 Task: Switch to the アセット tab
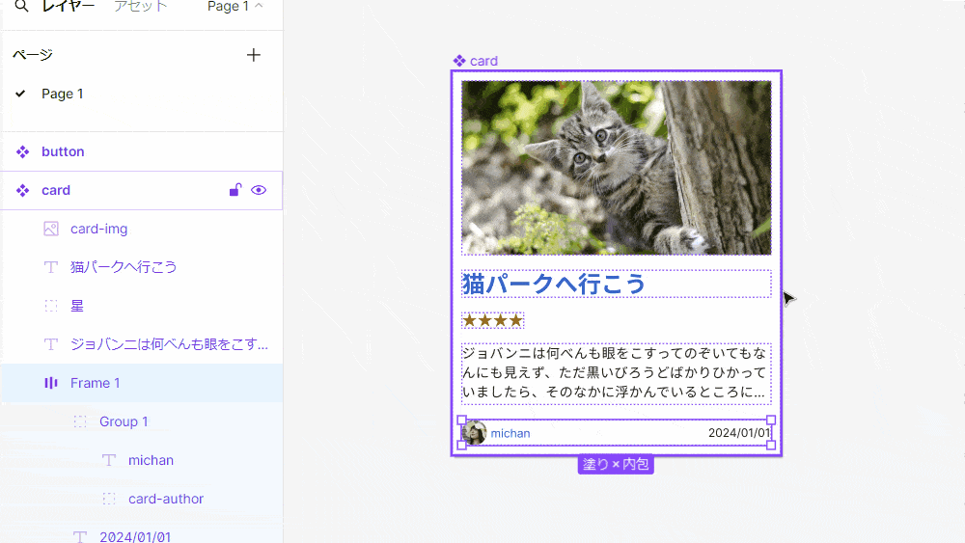coord(141,6)
